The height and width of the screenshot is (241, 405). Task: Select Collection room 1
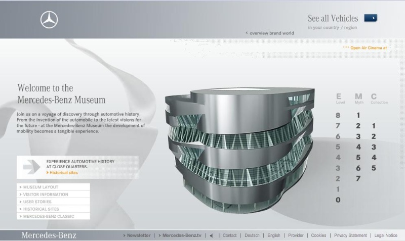(x=374, y=126)
